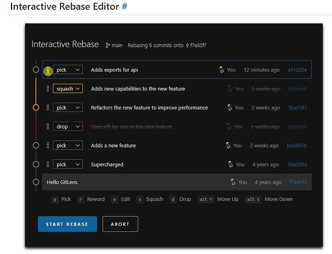Open struck-through commit hash 9536e5f

[x=297, y=89]
